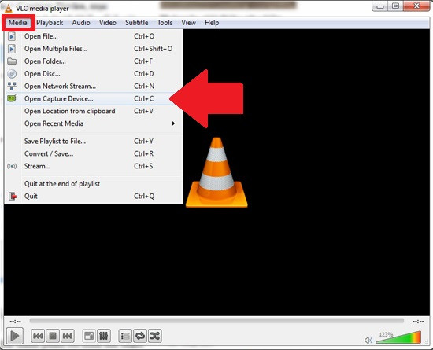Open the Video menu
This screenshot has height=350, width=433.
[107, 23]
